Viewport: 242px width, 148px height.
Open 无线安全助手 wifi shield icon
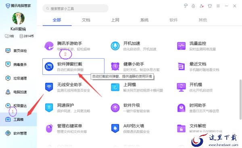(x=49, y=87)
